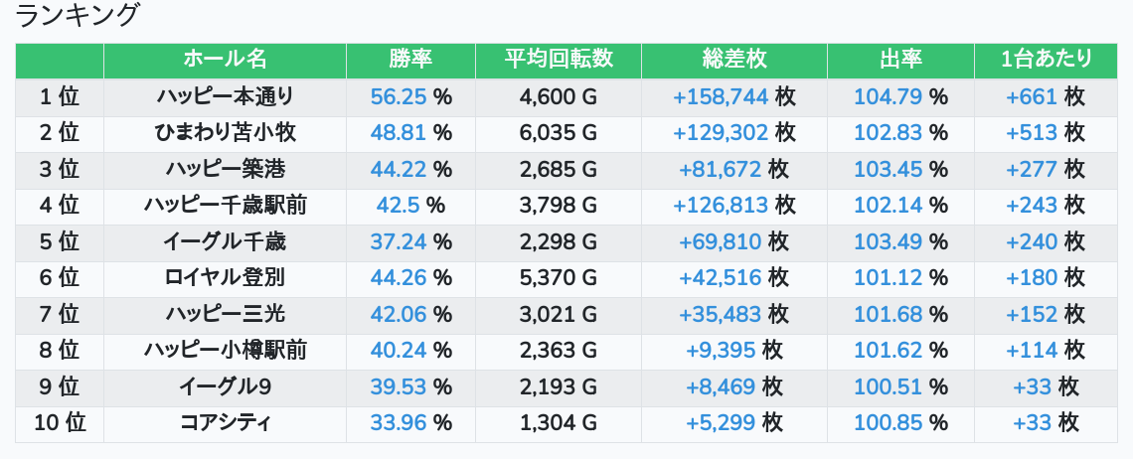Select the +158,744 total difference value
This screenshot has width=1133, height=459.
coord(721,96)
